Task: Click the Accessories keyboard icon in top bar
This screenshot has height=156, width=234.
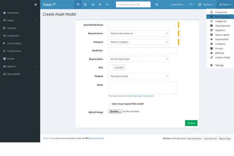Action: point(93,5)
